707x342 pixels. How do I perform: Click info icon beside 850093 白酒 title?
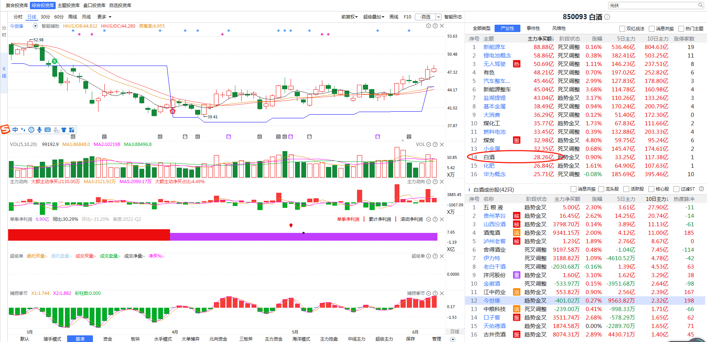pyautogui.click(x=607, y=17)
